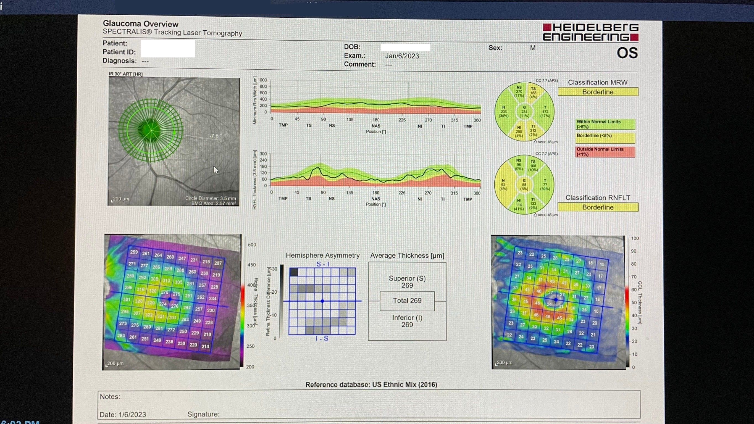Click the retina thickness map cell 259
This screenshot has width=754, height=424.
click(x=134, y=252)
